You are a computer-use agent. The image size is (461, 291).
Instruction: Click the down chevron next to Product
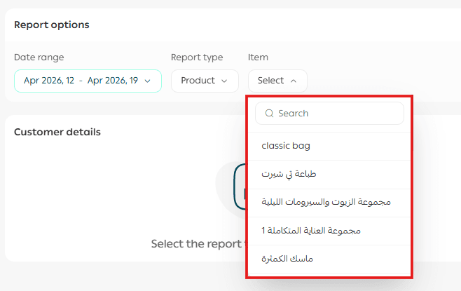(224, 81)
